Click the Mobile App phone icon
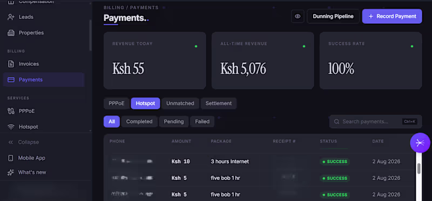 click(x=11, y=158)
